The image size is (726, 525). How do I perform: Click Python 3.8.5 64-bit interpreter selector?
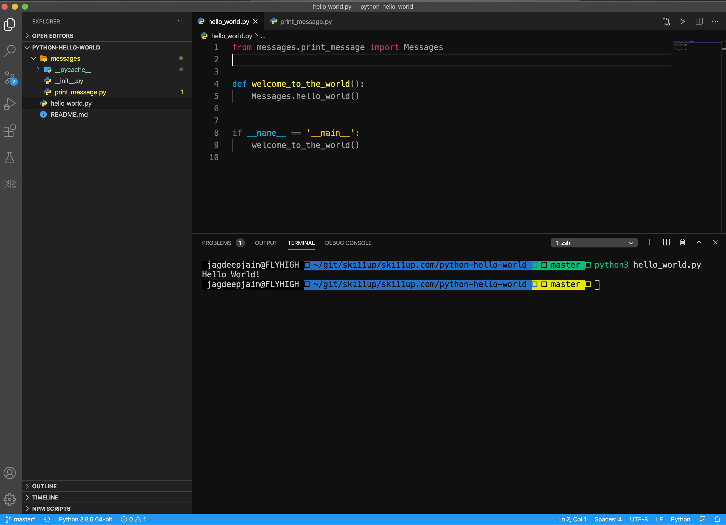[85, 519]
